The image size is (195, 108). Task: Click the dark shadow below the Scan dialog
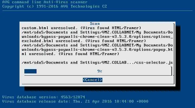[102, 89]
